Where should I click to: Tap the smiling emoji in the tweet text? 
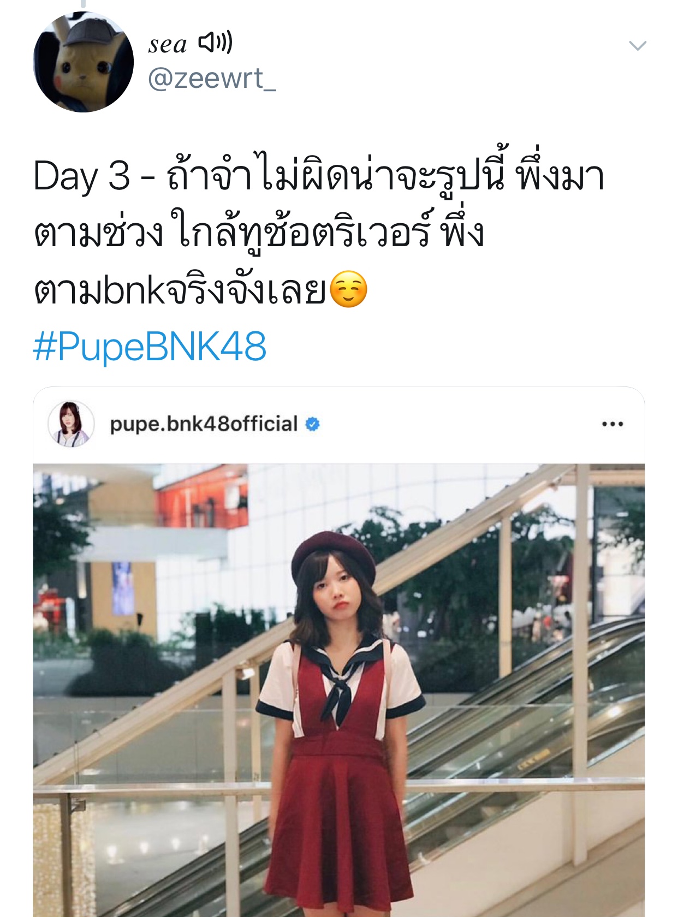coord(349,289)
